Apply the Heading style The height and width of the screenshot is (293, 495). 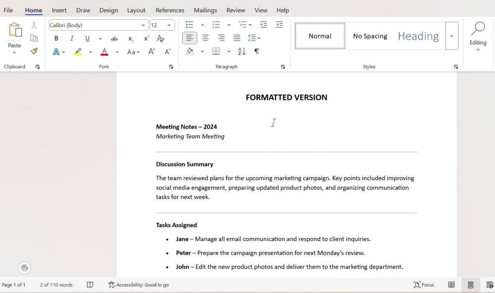click(418, 36)
